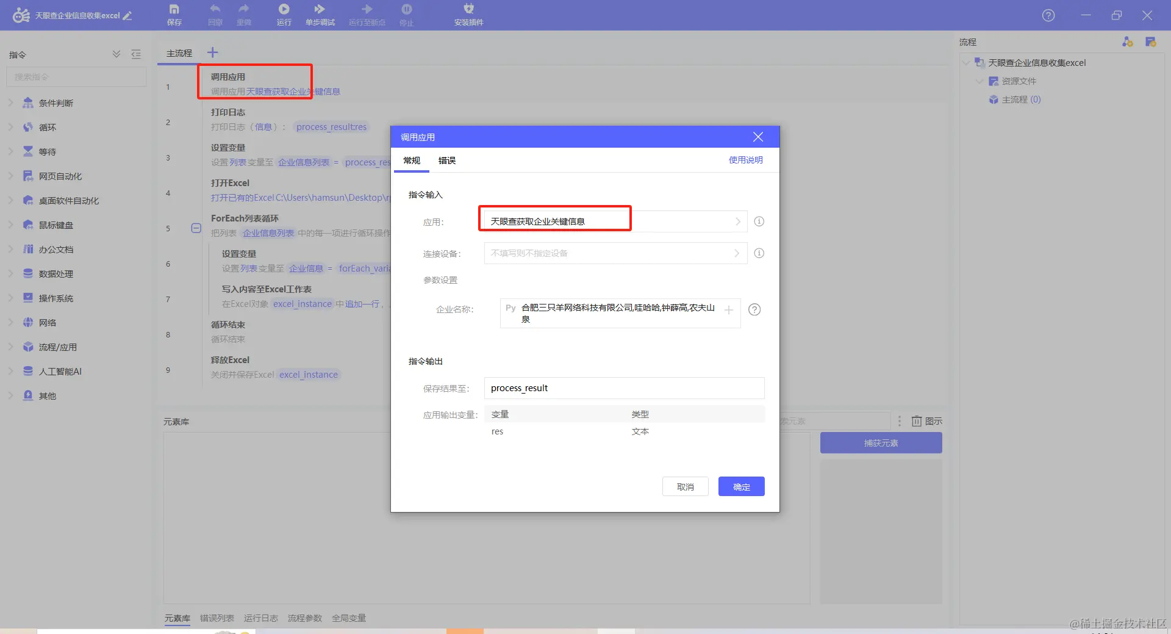Open the 运行日志 bottom tab
The height and width of the screenshot is (634, 1171).
[x=261, y=618]
